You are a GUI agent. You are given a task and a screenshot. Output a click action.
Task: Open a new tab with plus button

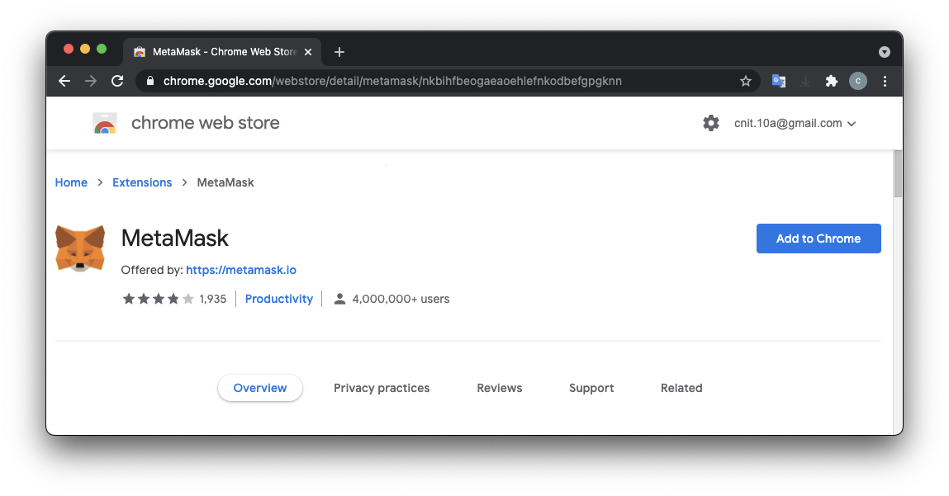pyautogui.click(x=339, y=52)
